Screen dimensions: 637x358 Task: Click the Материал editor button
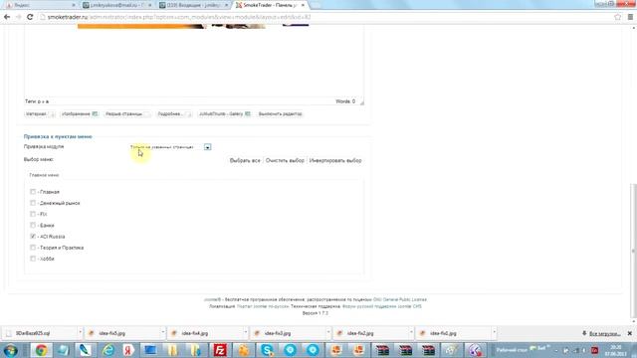pos(40,114)
